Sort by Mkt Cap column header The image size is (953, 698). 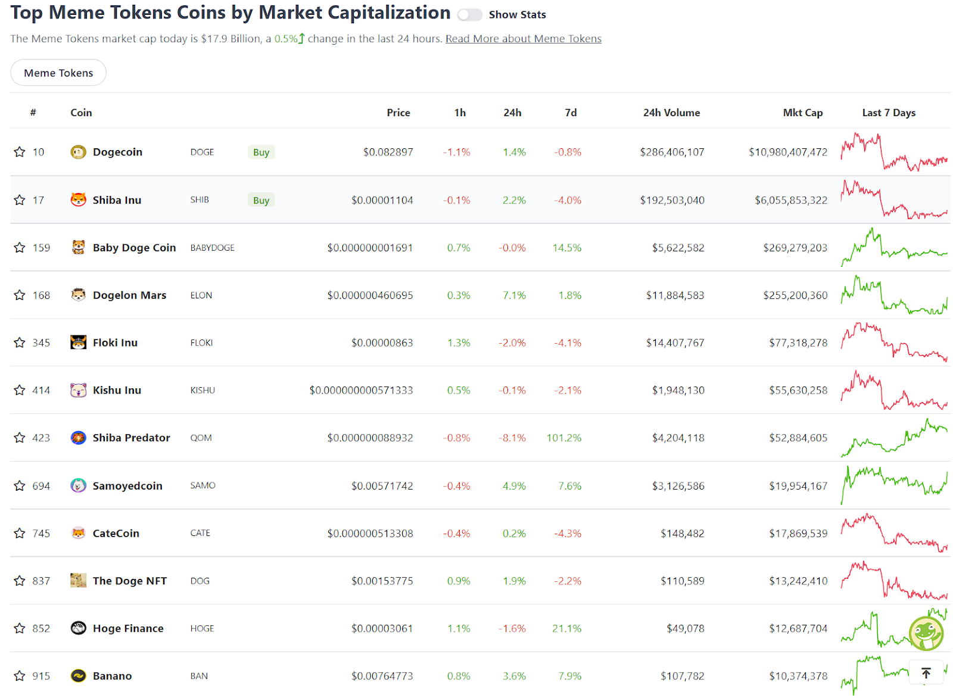coord(802,113)
